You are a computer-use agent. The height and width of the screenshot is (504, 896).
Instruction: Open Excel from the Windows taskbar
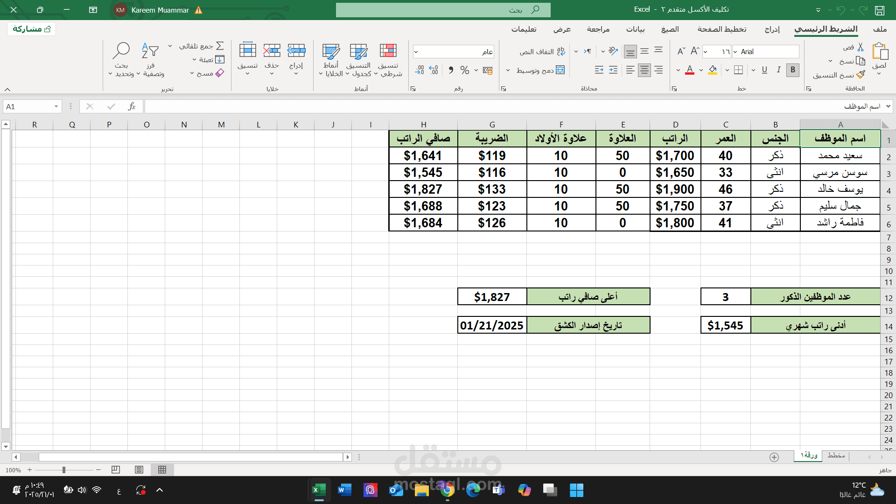319,490
